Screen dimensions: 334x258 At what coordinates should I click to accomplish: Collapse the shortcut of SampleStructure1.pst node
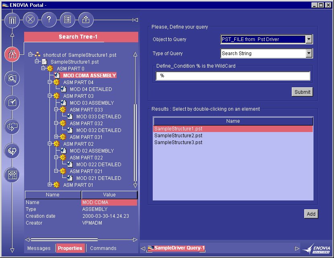click(31, 54)
